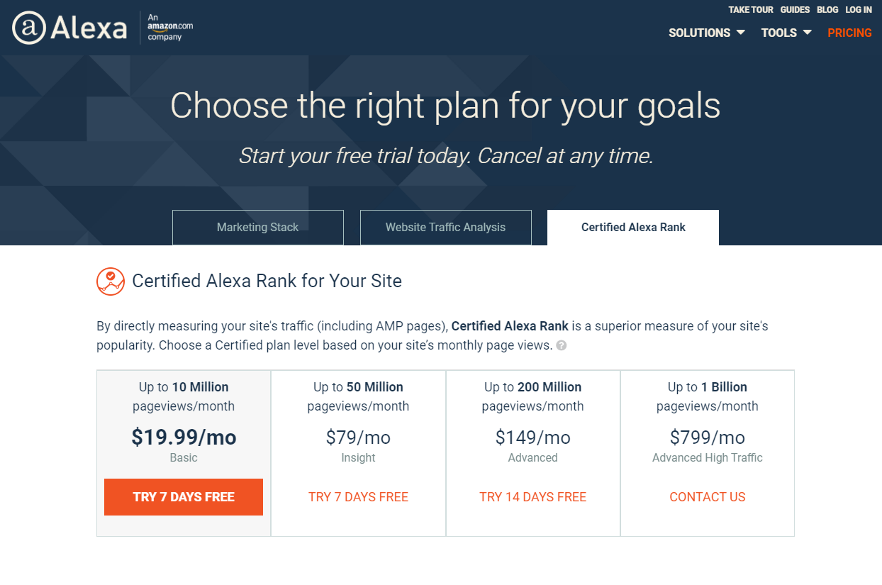
Task: Click CONTACT US under Advanced High Traffic
Action: 707,497
